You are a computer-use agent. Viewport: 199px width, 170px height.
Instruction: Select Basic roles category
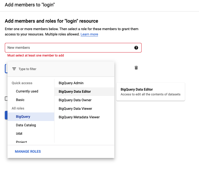[31, 100]
